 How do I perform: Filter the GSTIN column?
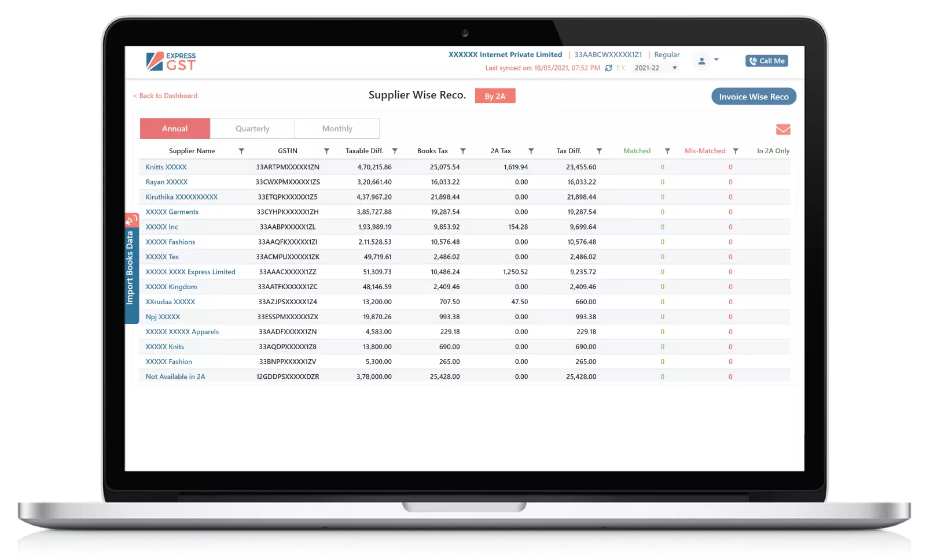pyautogui.click(x=326, y=151)
